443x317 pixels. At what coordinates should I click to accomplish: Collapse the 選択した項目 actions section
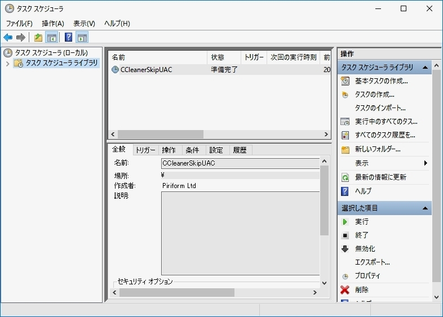tap(426, 208)
